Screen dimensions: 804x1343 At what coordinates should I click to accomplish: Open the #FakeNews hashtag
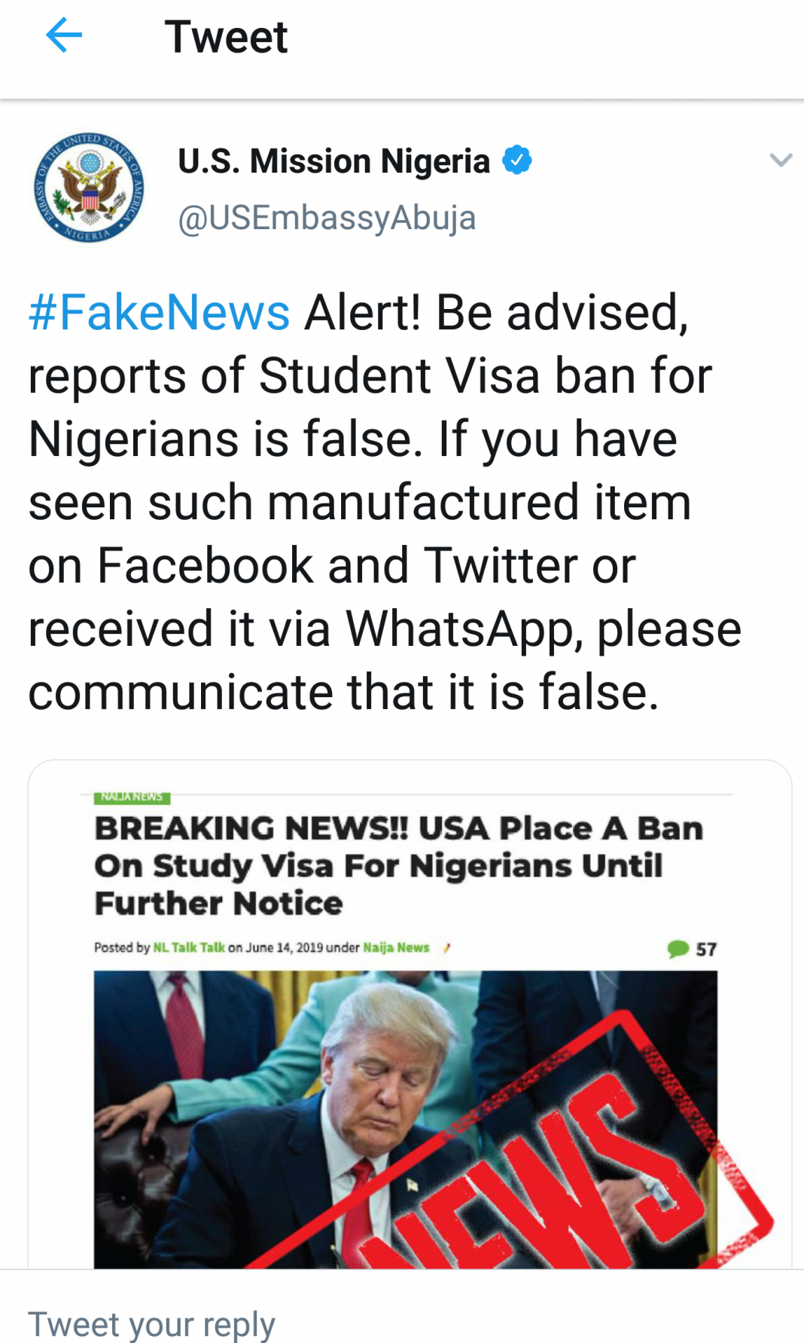(159, 313)
